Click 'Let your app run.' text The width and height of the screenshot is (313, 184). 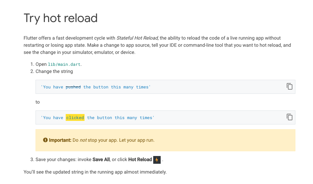[x=137, y=140]
